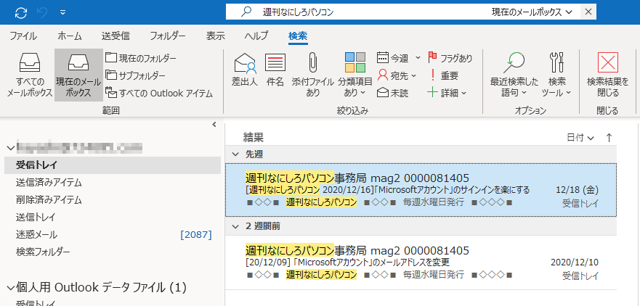Open the 日付 sort-by dropdown

[580, 138]
